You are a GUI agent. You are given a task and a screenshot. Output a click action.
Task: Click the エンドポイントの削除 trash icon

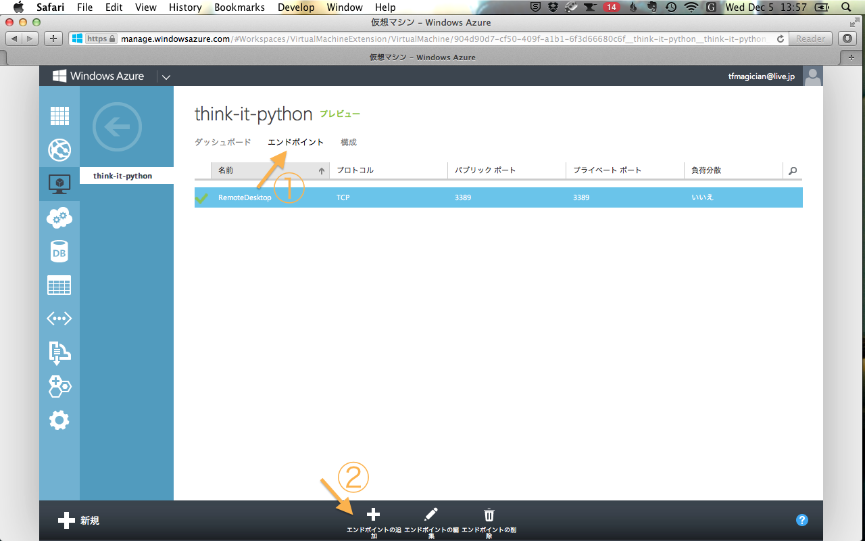click(x=489, y=515)
